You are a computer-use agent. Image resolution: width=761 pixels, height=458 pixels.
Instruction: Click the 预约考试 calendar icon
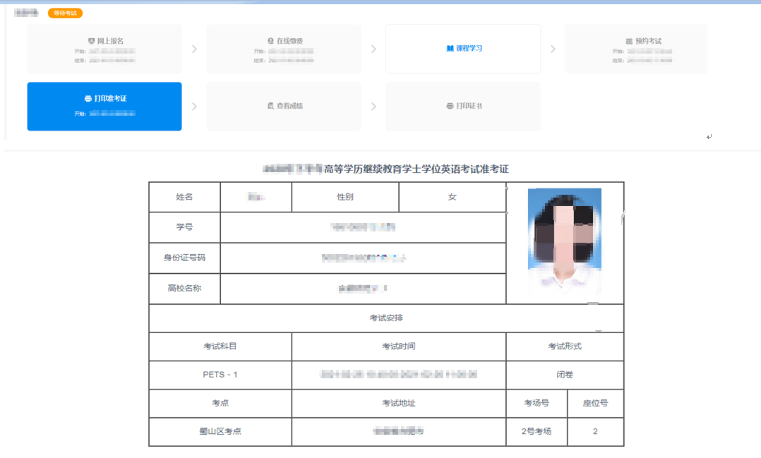629,41
